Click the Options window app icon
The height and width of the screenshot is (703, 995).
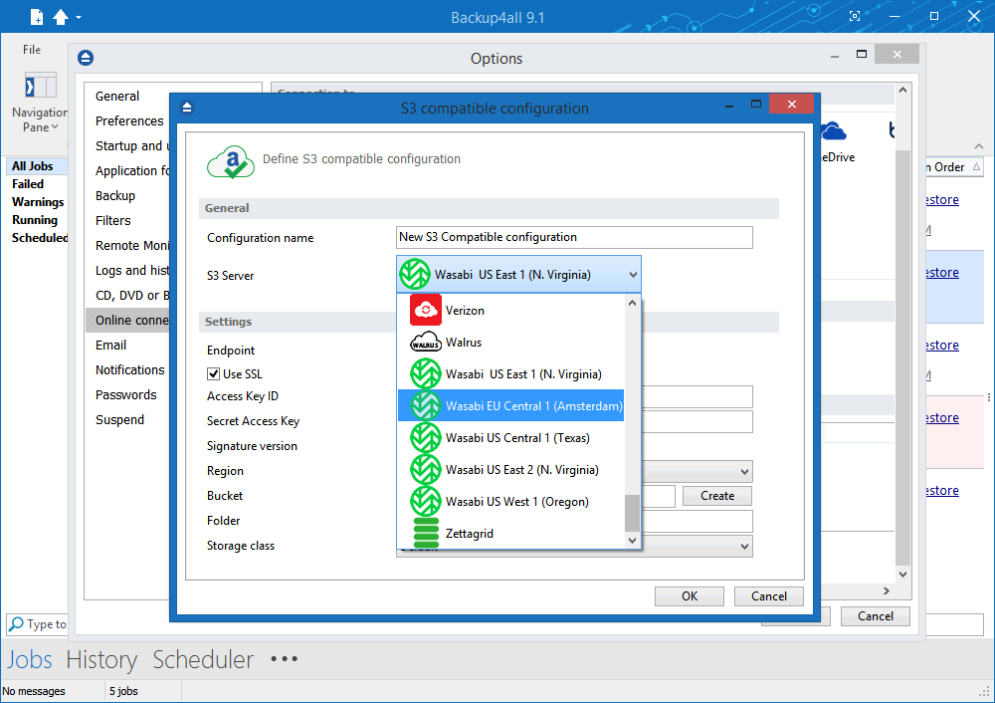point(86,59)
